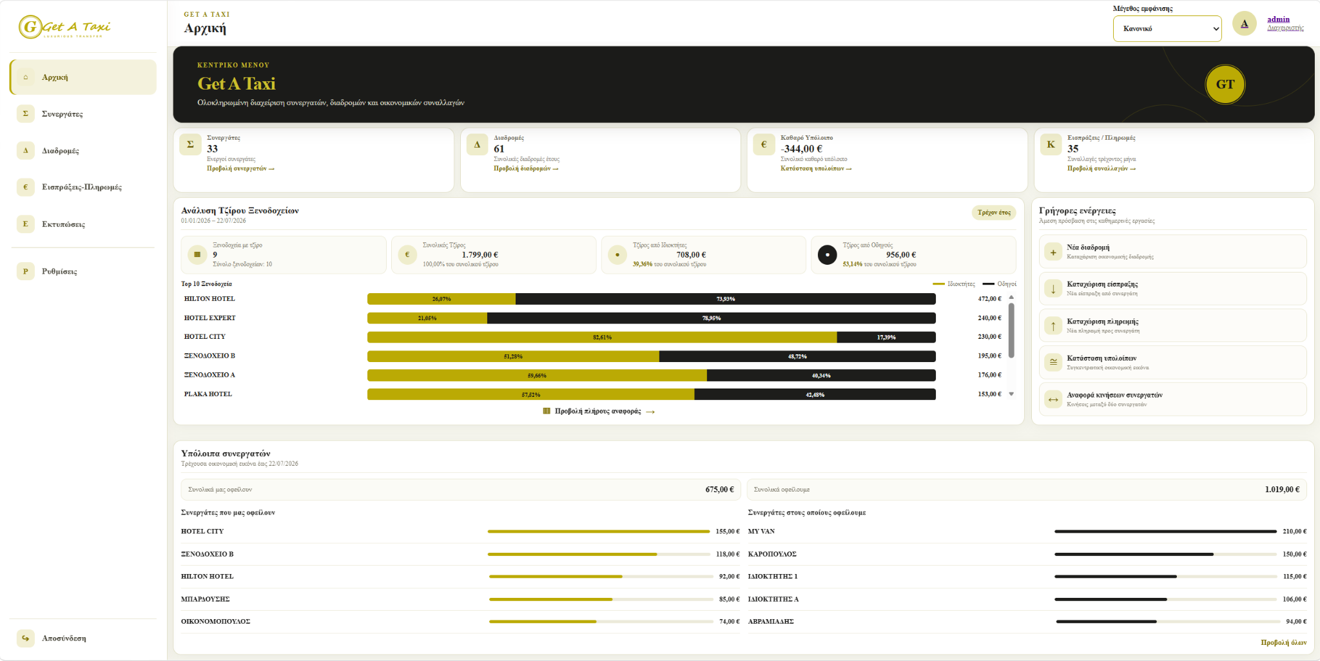Click the Ξενοδοχεία με τζίρο card icon
The image size is (1320, 661).
197,254
